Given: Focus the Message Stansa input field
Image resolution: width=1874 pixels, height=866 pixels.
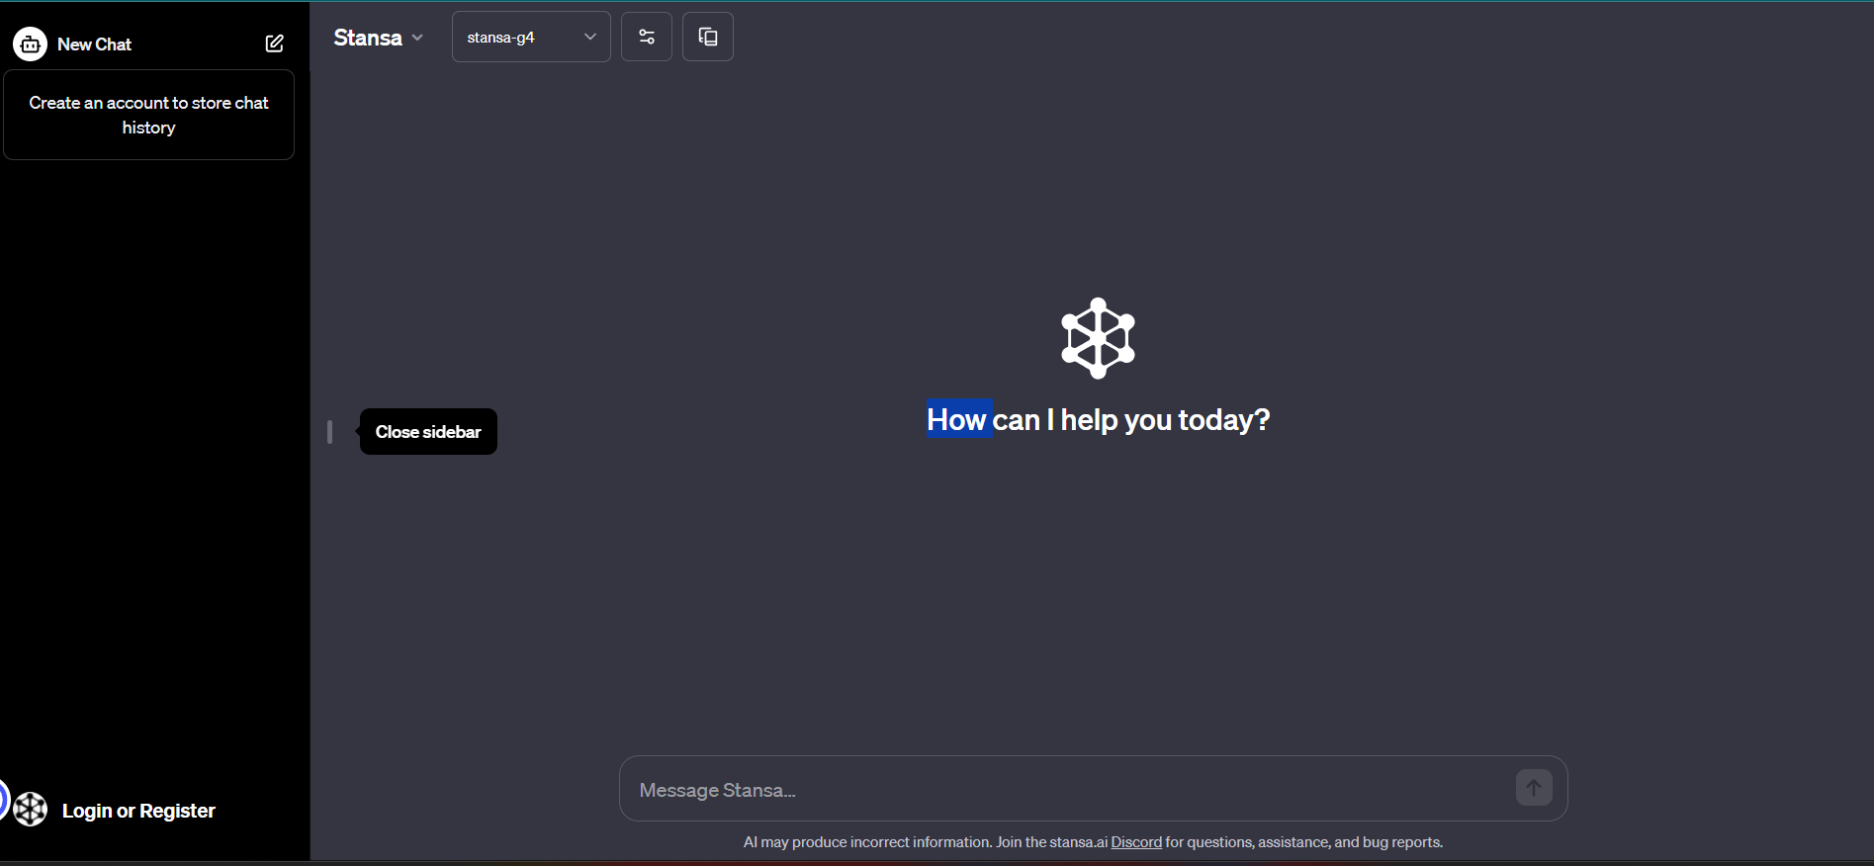Looking at the screenshot, I should [1068, 789].
